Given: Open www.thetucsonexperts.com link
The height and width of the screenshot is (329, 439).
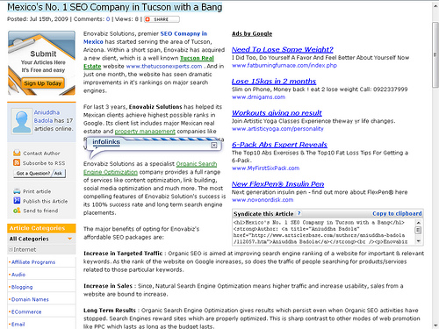Looking at the screenshot, I should pyautogui.click(x=164, y=67).
